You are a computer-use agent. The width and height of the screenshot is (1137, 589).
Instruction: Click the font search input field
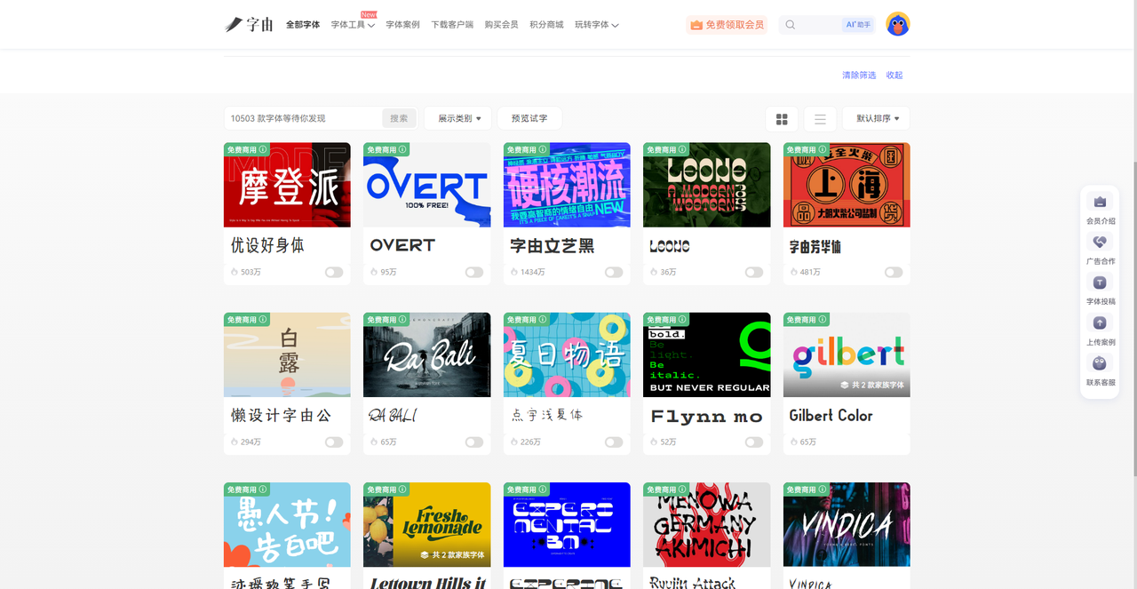pyautogui.click(x=304, y=118)
